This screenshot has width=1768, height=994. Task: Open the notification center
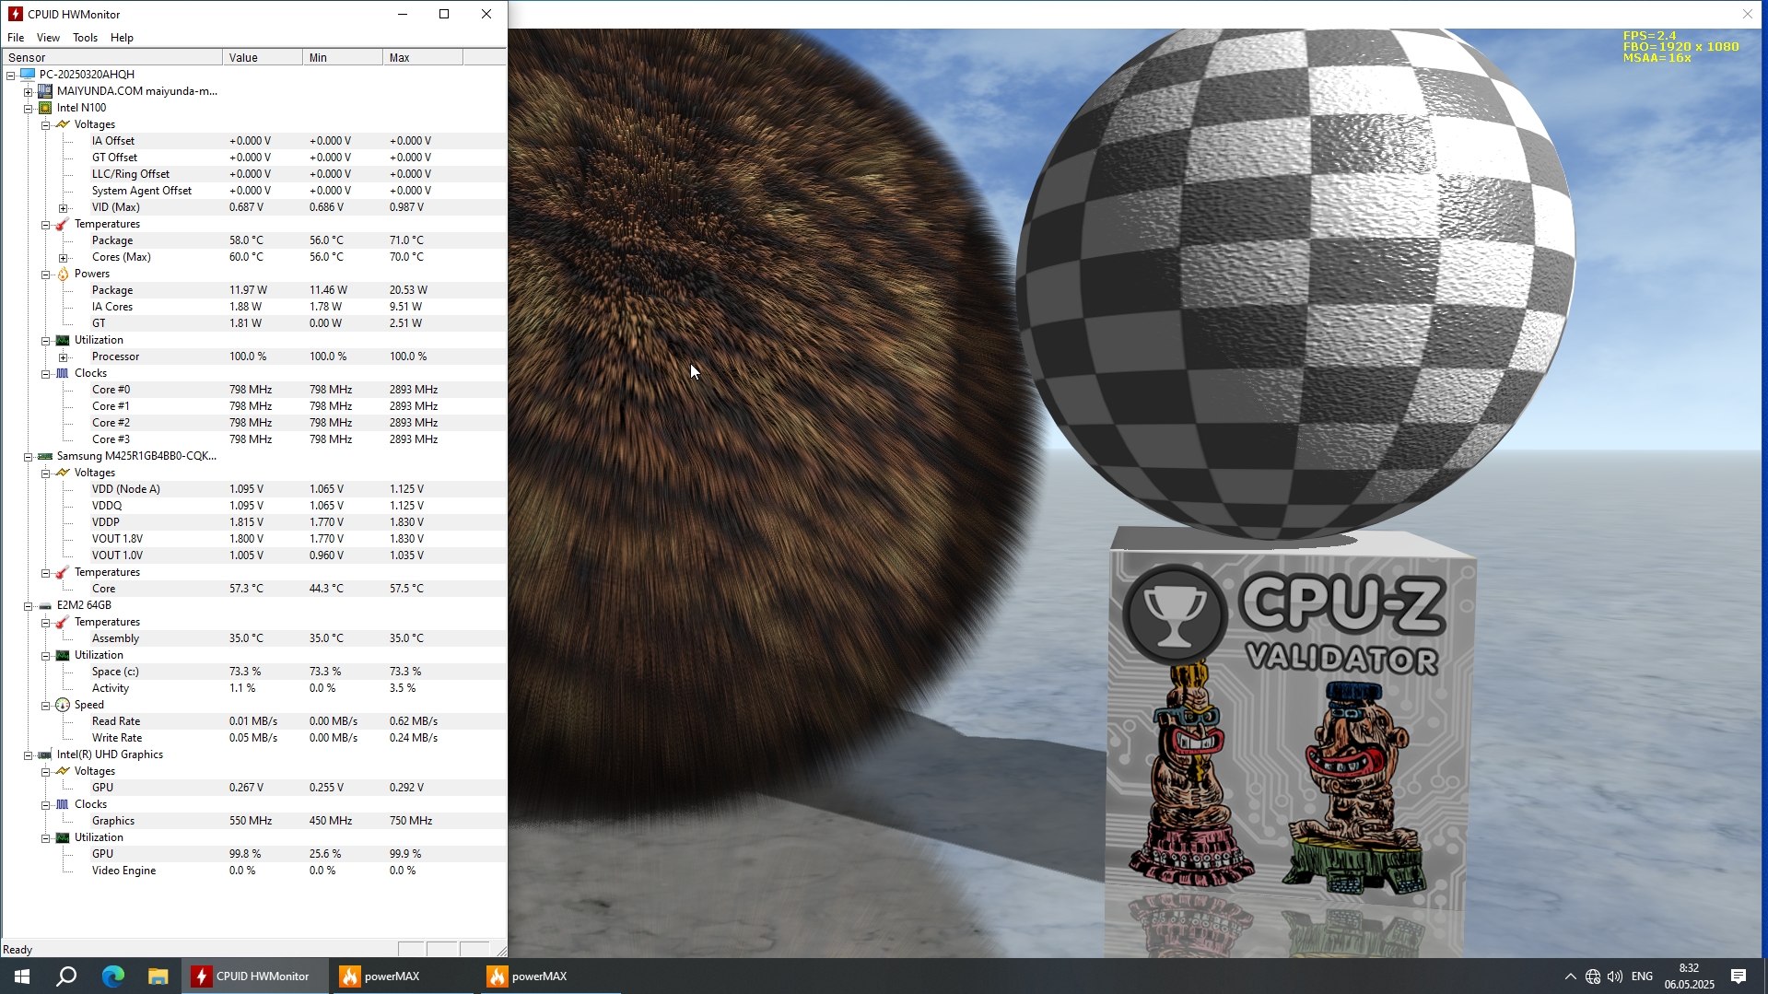(1739, 976)
